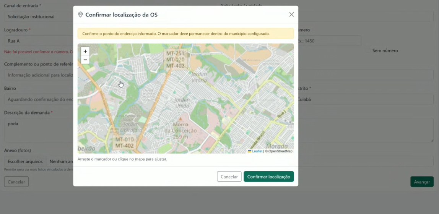Click the background form's Cancelar button
The image size is (439, 214).
[x=16, y=182]
